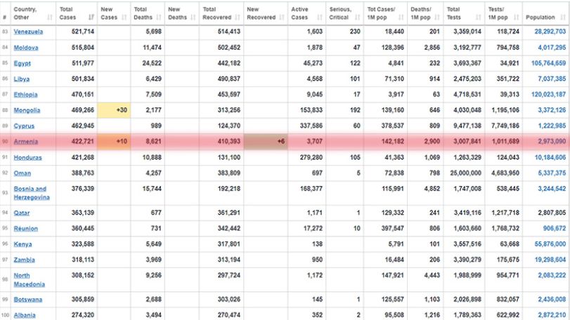The image size is (570, 320).
Task: Click Mongolia's yellow +30 new cases cell
Action: [x=114, y=110]
